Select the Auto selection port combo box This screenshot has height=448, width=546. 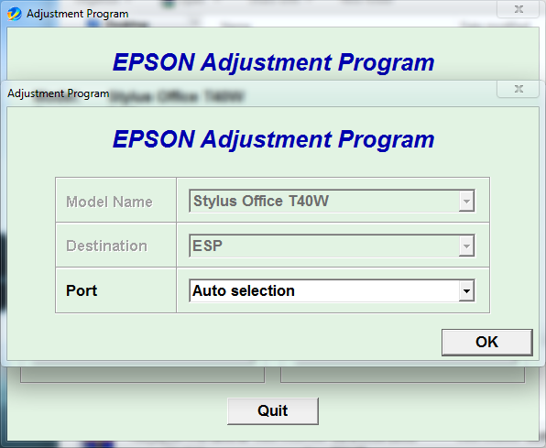pyautogui.click(x=332, y=290)
